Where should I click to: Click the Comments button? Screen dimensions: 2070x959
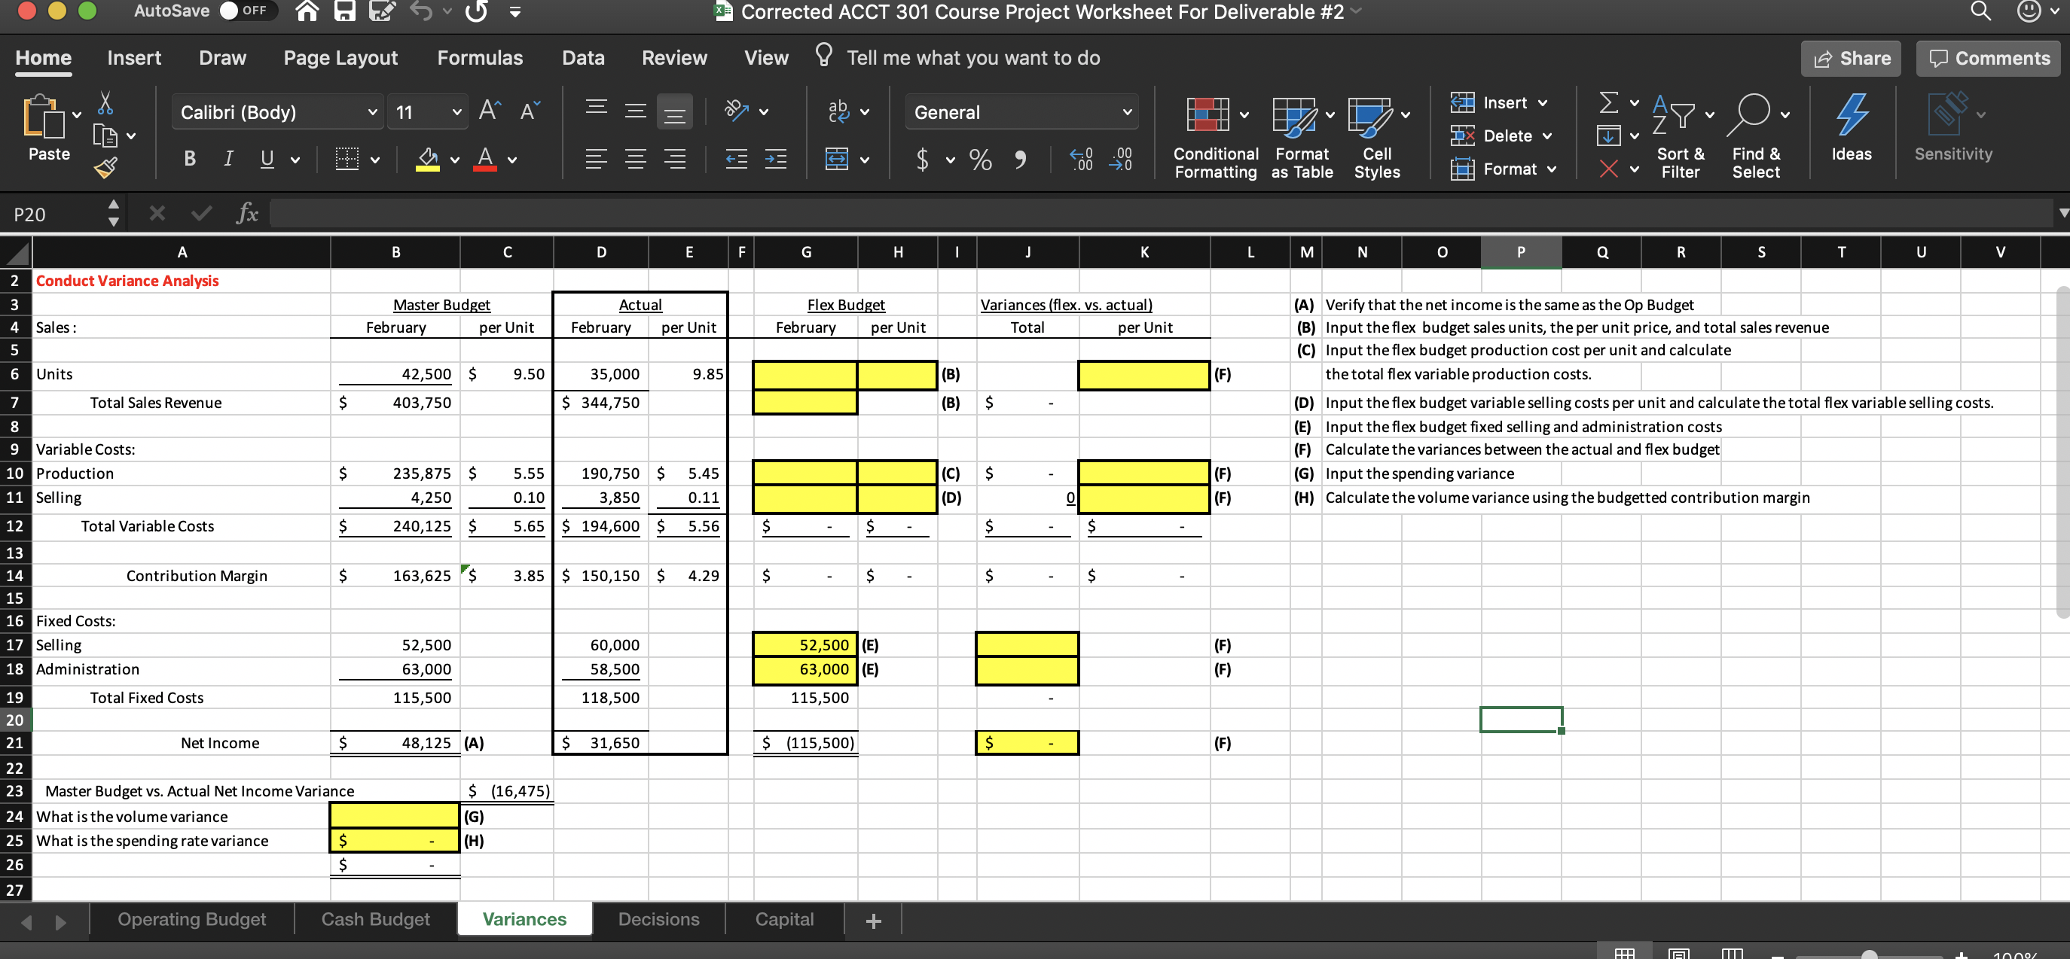coord(1989,58)
